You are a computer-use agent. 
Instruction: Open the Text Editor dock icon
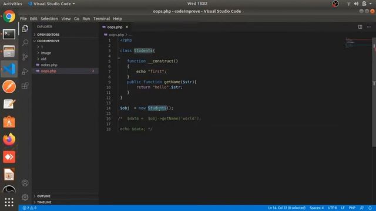point(9,104)
